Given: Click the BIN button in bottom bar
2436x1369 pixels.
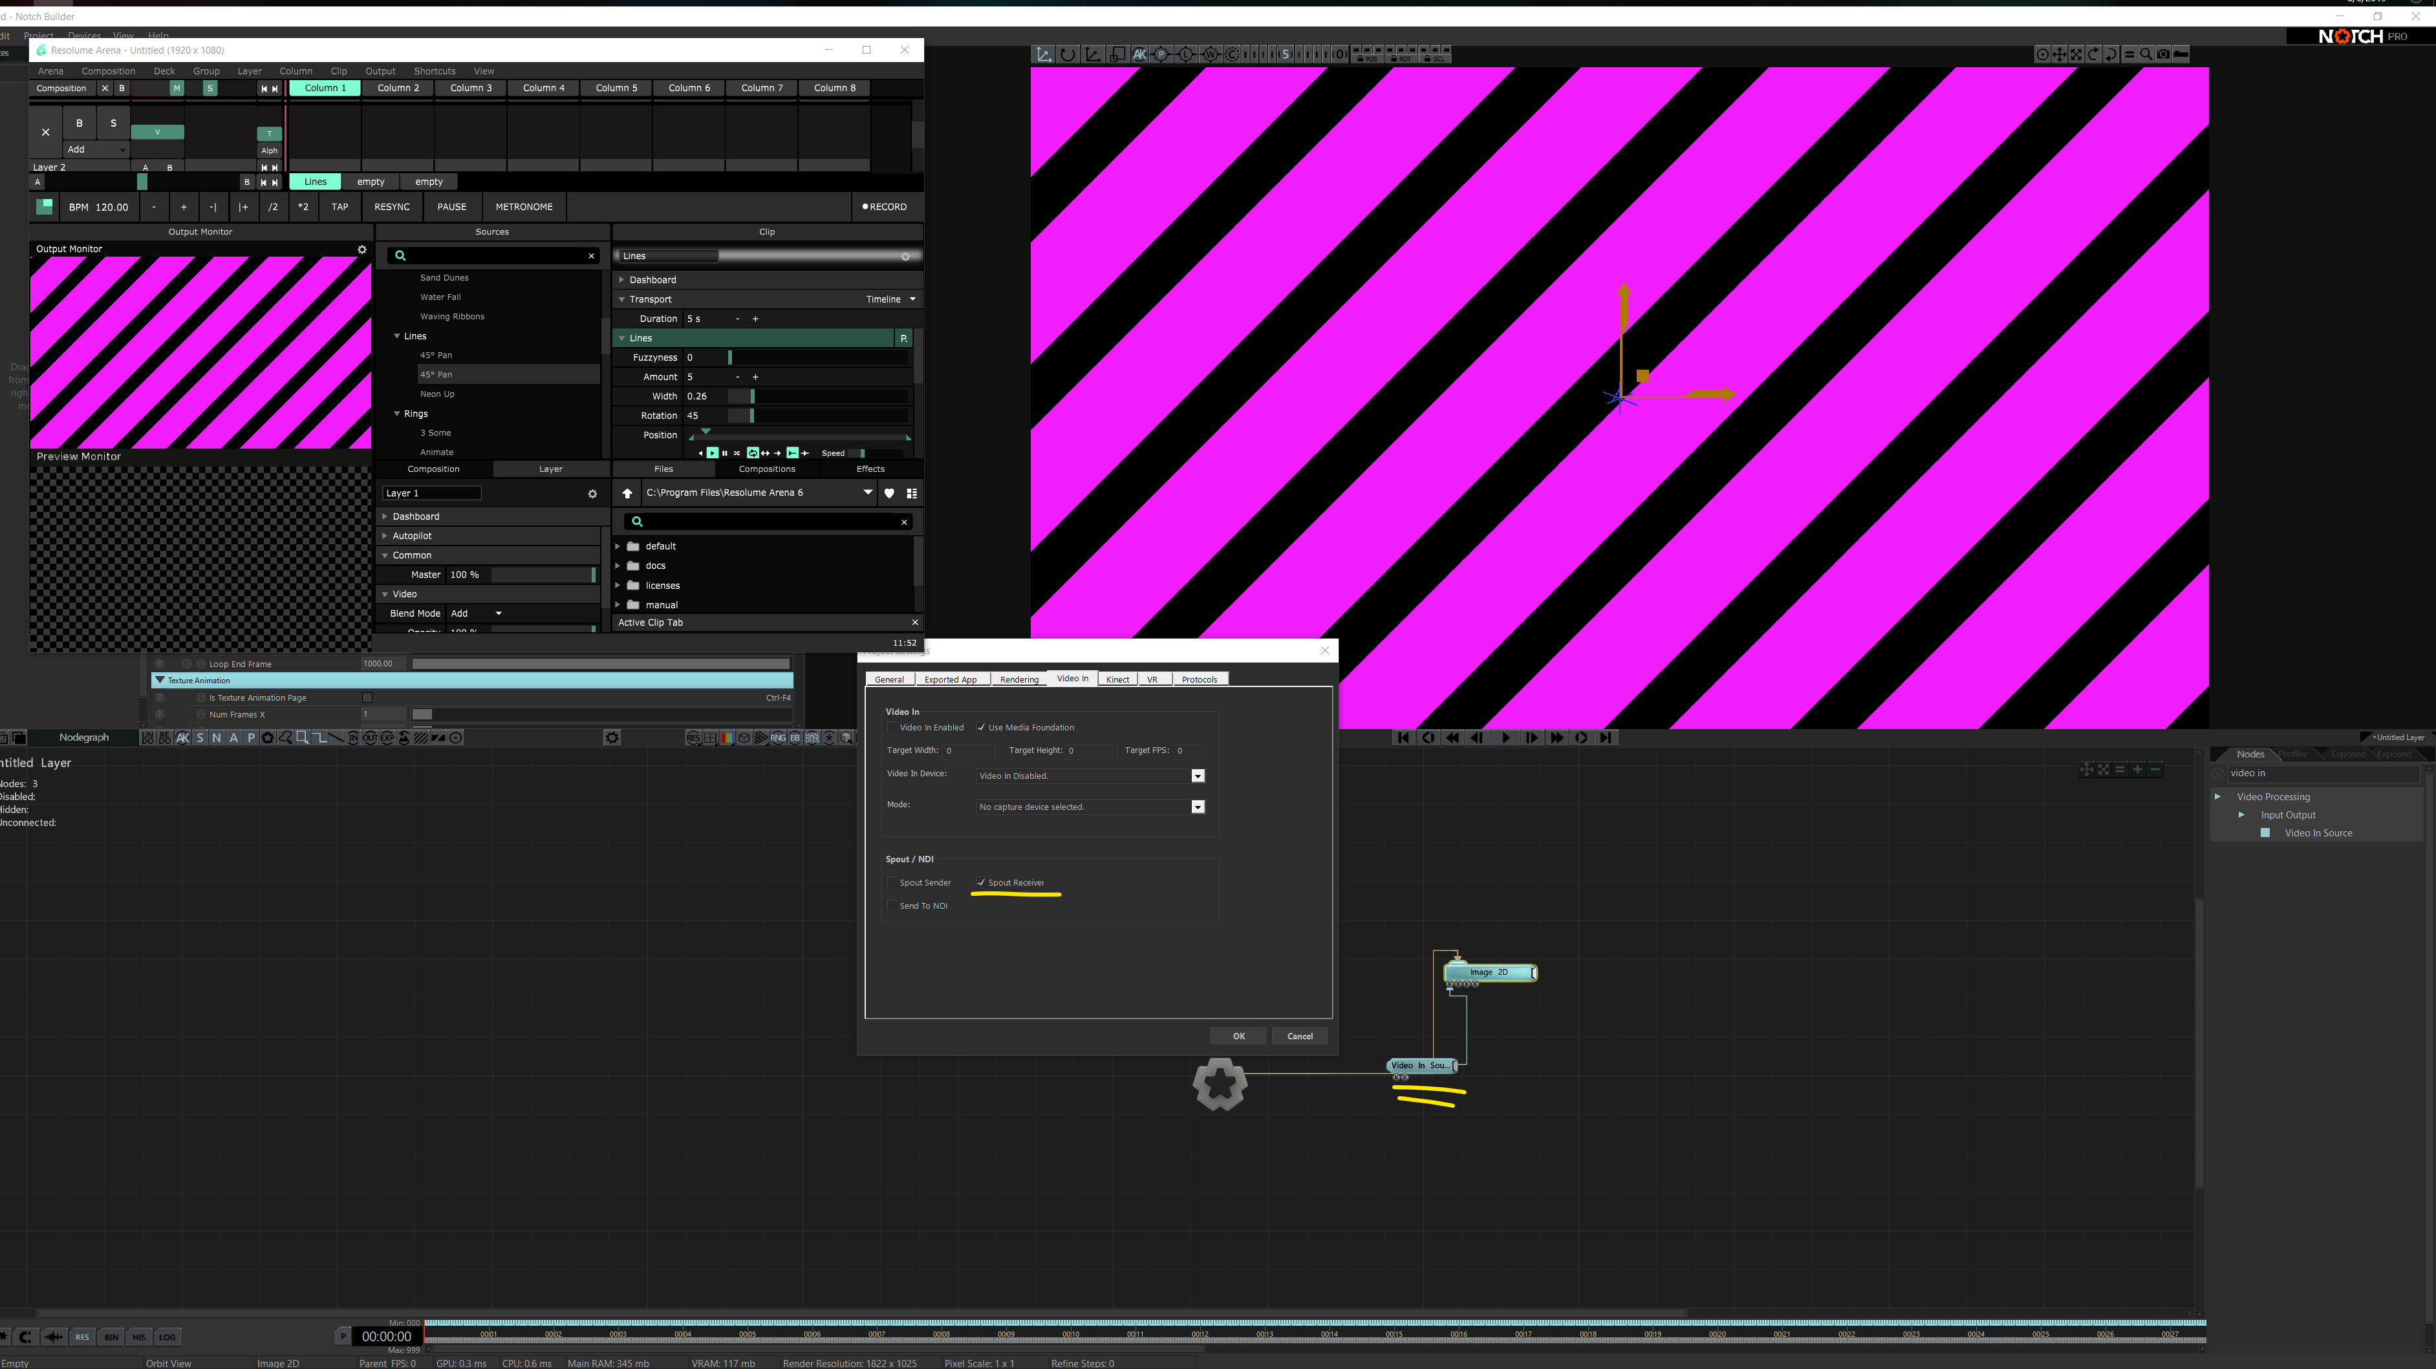Looking at the screenshot, I should click(111, 1337).
